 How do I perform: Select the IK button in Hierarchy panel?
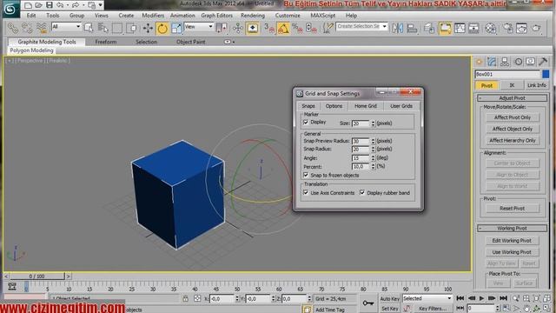512,85
